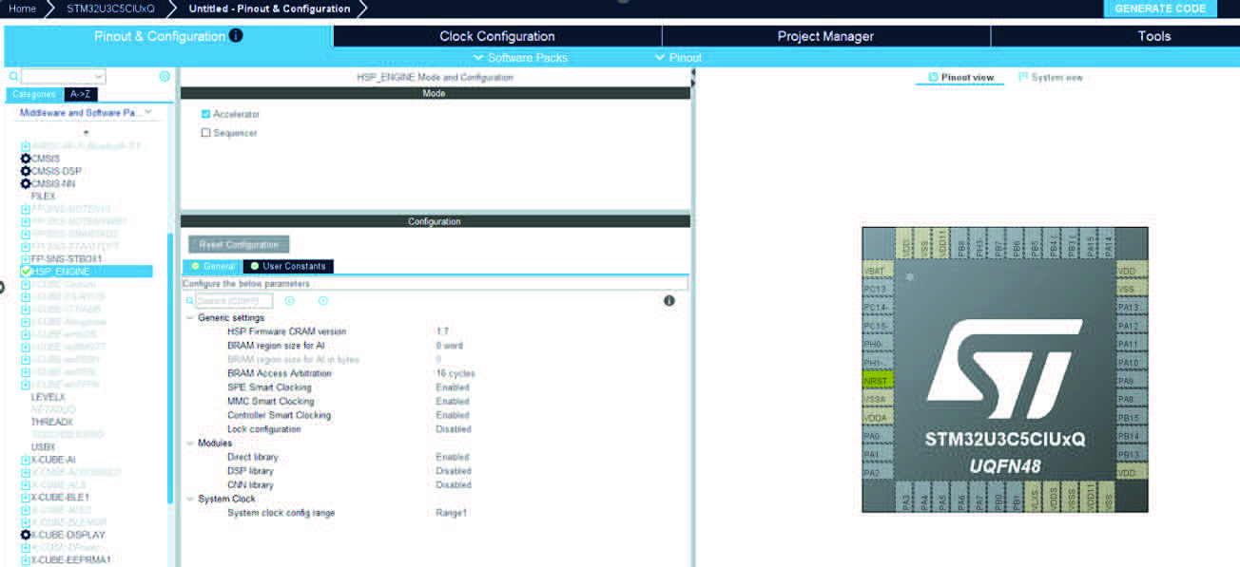The height and width of the screenshot is (567, 1240).
Task: Click the STM32U3C5CIUxQ breadcrumb
Action: point(110,9)
